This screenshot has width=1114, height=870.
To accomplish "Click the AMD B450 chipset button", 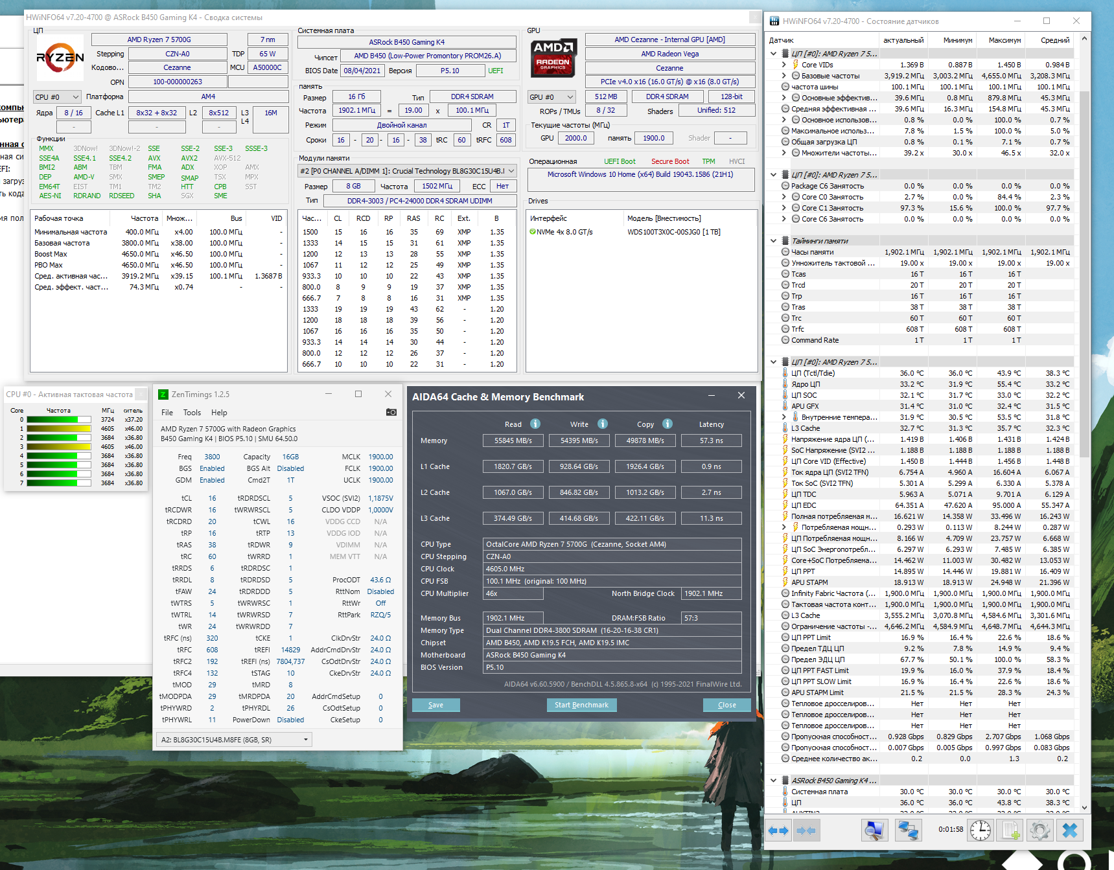I will click(x=428, y=56).
